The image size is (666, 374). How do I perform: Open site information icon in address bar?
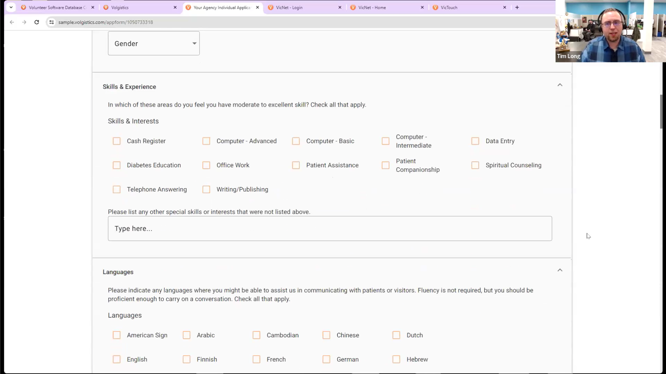tap(51, 22)
